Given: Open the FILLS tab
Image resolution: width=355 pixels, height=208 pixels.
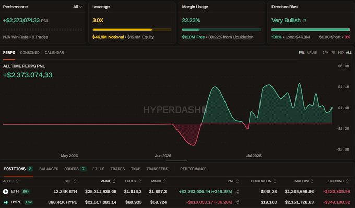Looking at the screenshot, I should [x=98, y=169].
